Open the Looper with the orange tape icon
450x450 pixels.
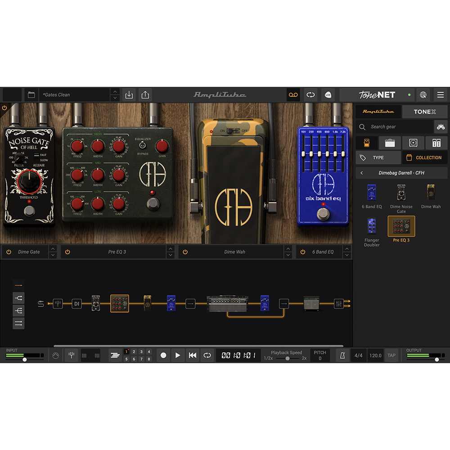(x=293, y=94)
